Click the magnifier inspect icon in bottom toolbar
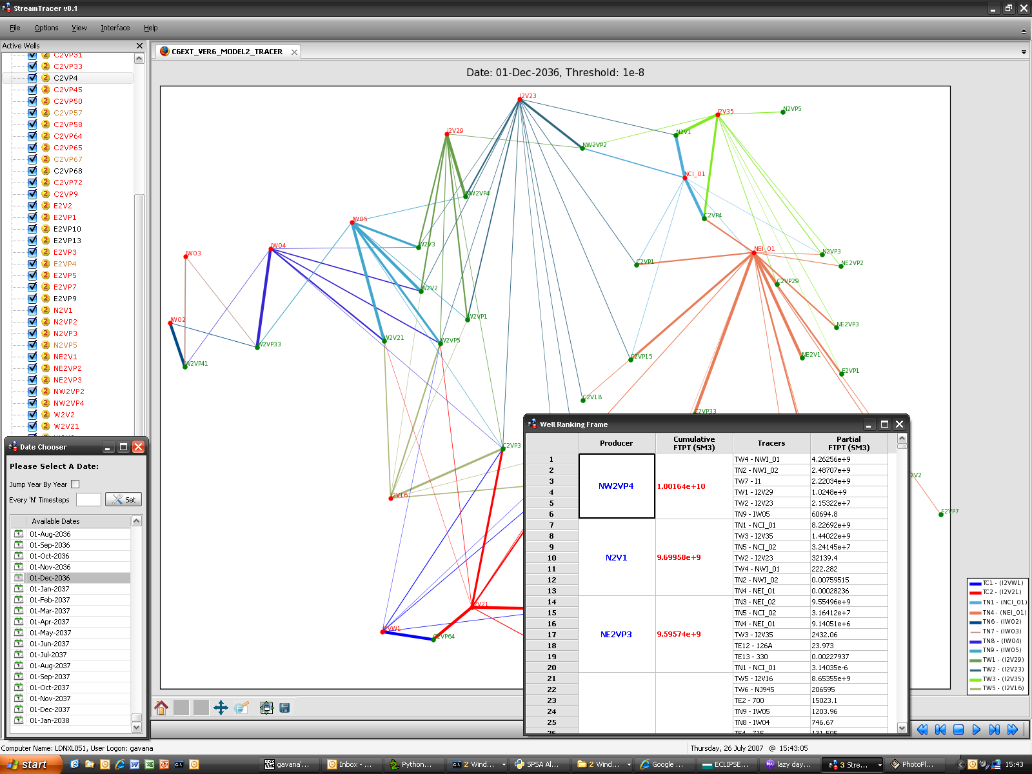 click(242, 708)
